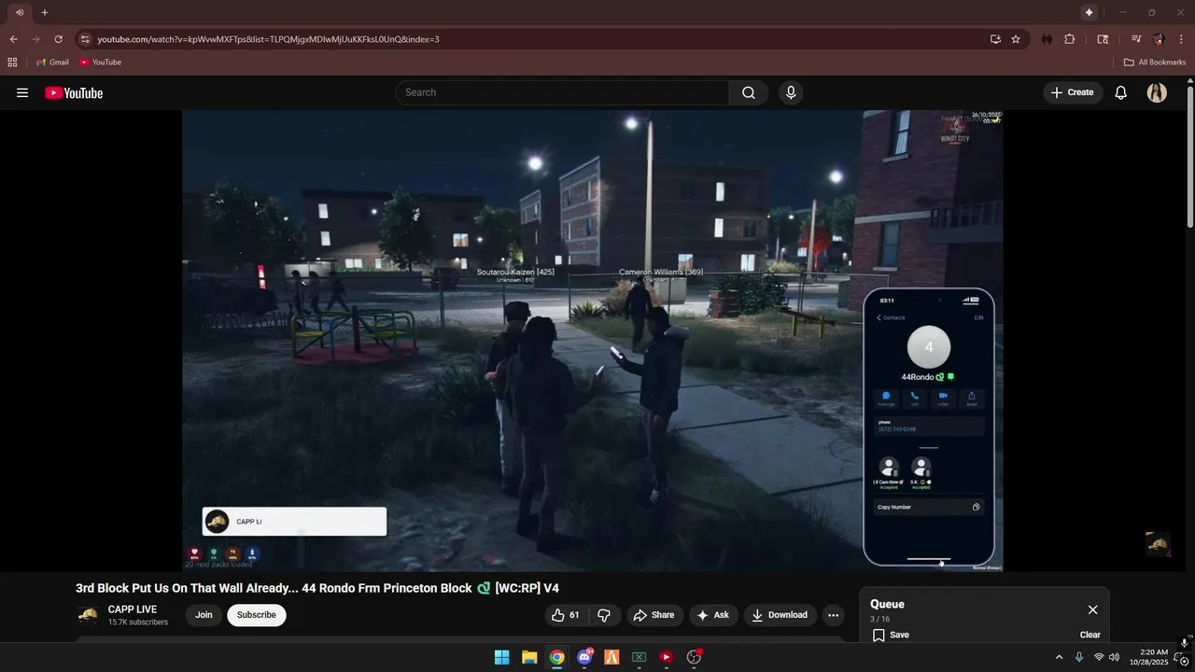The image size is (1195, 672).
Task: Focus the YouTube search field
Action: pyautogui.click(x=562, y=92)
